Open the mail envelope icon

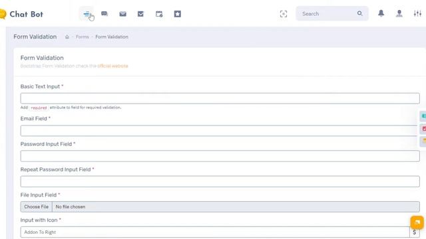pos(122,14)
